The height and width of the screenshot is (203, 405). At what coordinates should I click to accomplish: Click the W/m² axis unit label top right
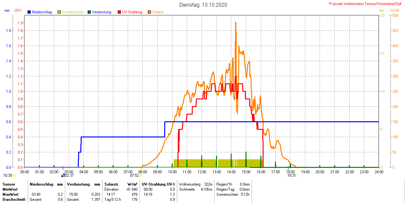[x=395, y=10]
